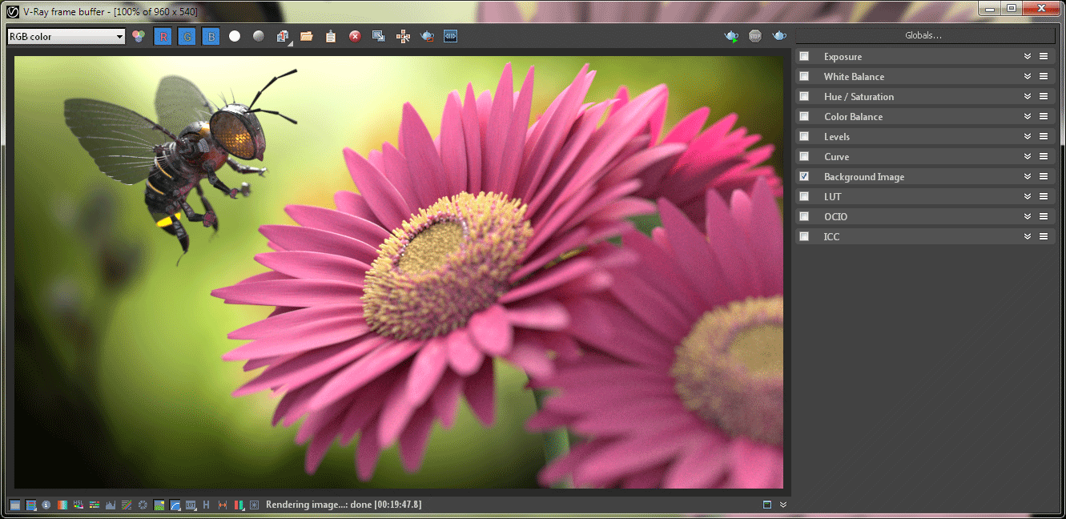Click the stop rendering icon
The width and height of the screenshot is (1066, 519).
(755, 36)
